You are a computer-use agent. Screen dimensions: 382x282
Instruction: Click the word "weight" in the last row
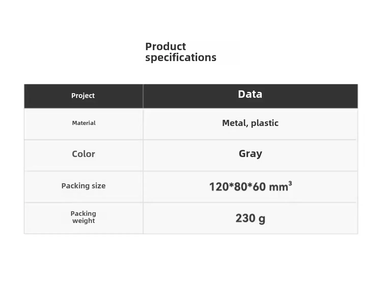(84, 221)
